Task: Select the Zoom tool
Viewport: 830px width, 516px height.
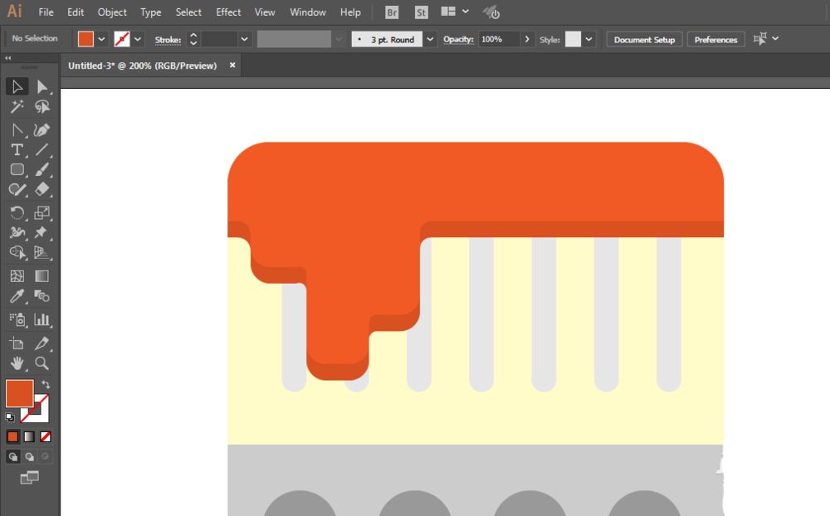Action: 41,363
